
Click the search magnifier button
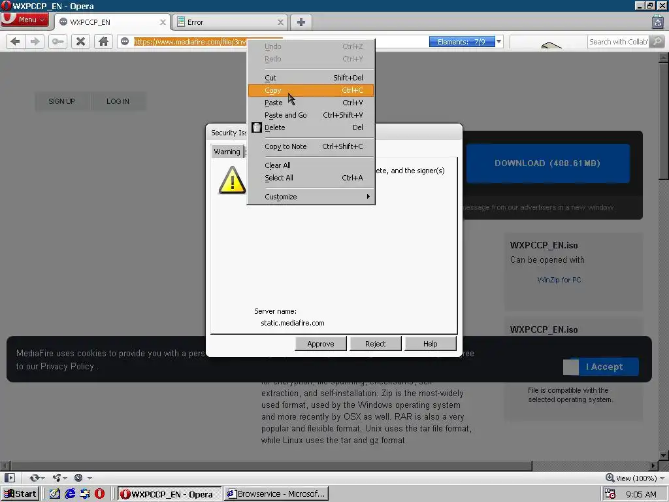657,42
